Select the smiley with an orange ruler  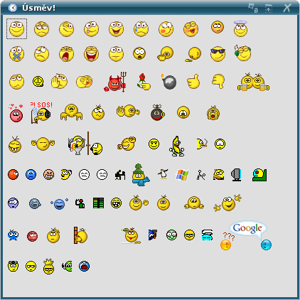(x=80, y=235)
